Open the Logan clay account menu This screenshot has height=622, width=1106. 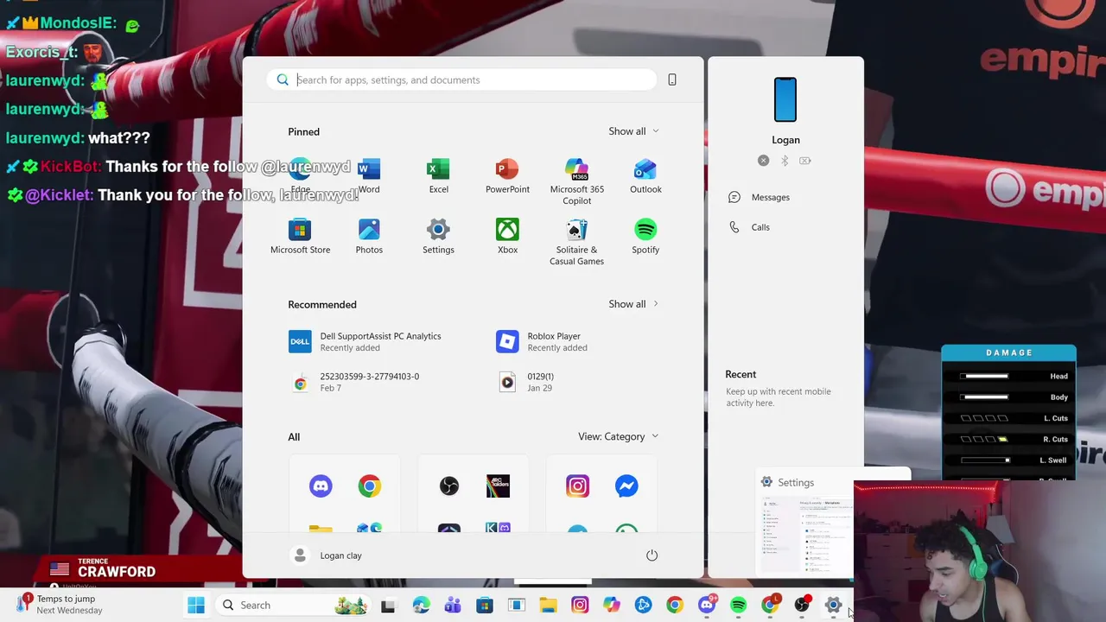(x=327, y=555)
